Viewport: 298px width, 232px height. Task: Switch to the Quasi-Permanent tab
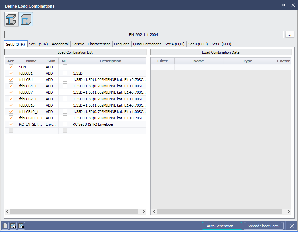point(147,44)
